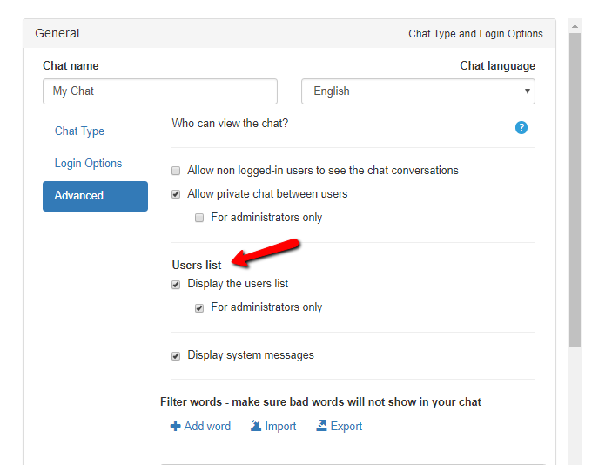Click the Import link text

[280, 427]
